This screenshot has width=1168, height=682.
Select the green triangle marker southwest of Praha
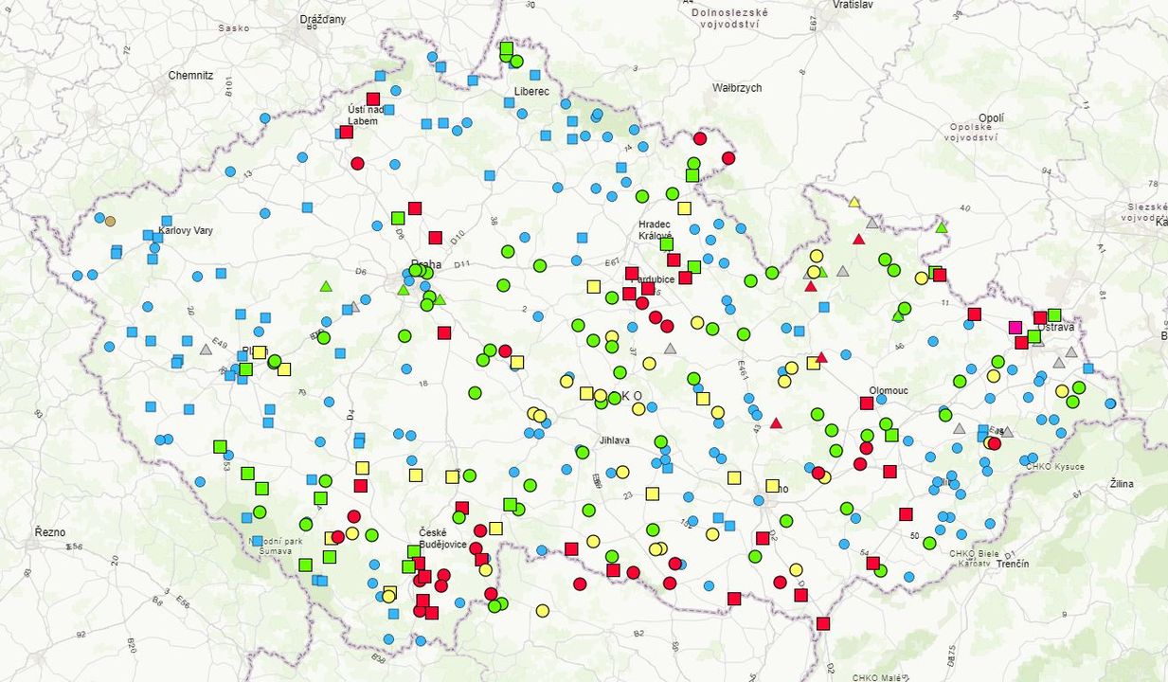coord(404,290)
